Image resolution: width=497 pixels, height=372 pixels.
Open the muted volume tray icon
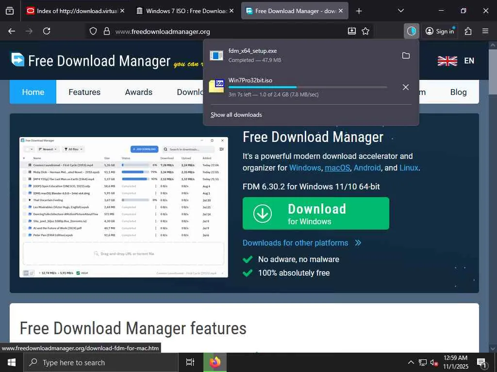click(x=434, y=362)
